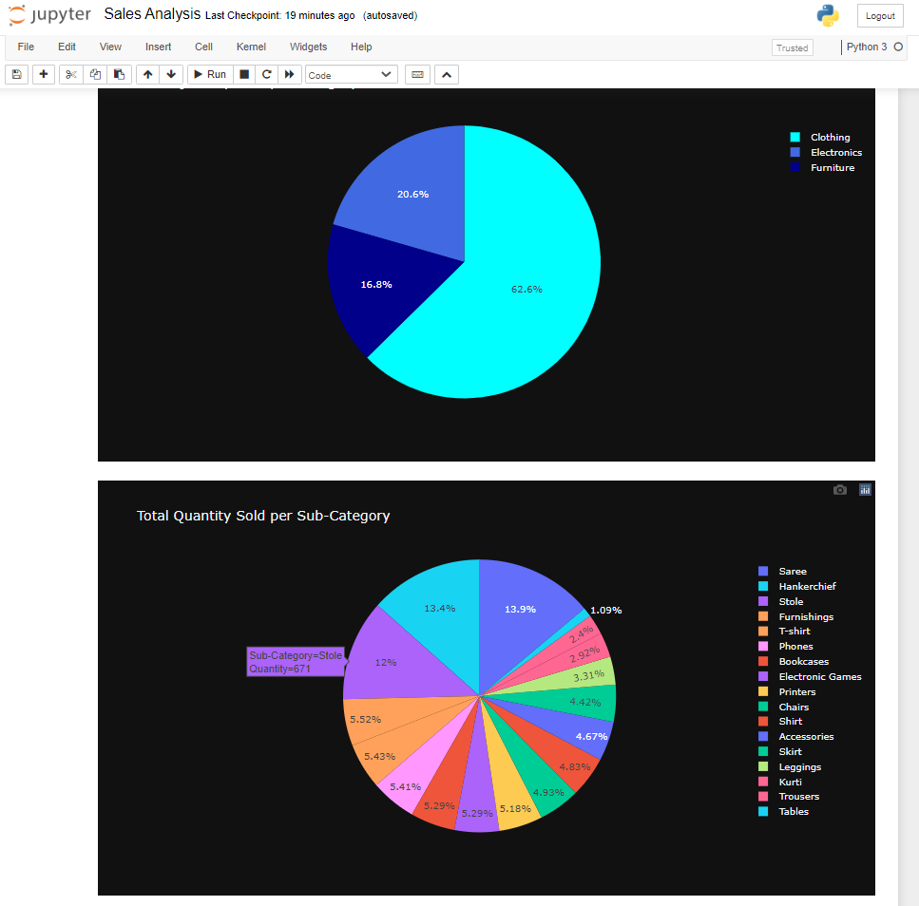Paste cells below icon
The width and height of the screenshot is (919, 906).
(x=119, y=74)
